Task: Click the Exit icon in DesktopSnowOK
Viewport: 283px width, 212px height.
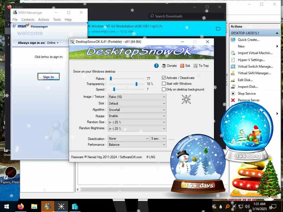Action: [x=182, y=66]
